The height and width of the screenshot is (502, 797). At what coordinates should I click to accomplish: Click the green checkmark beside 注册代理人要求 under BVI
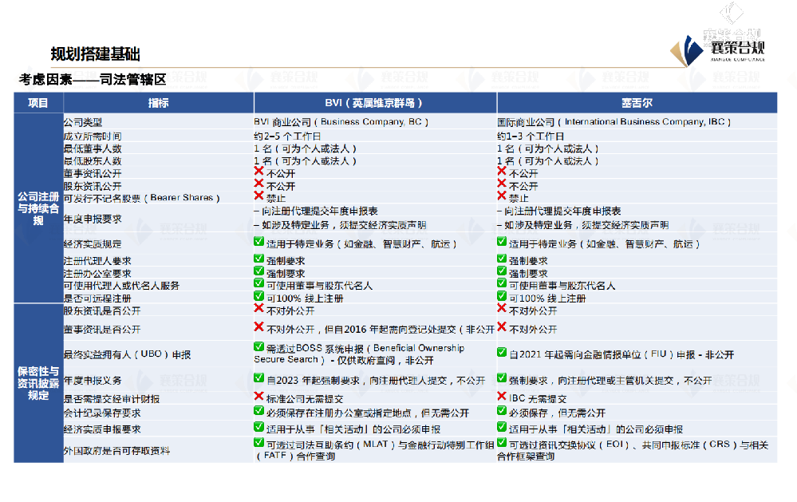(x=259, y=259)
